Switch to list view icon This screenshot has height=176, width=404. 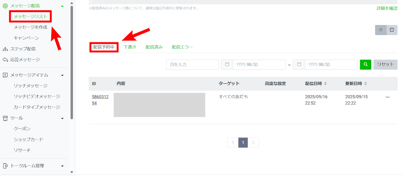coord(381,30)
